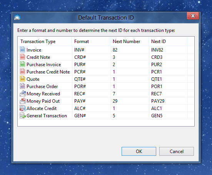Click the Transaction Type column header

[45, 42]
